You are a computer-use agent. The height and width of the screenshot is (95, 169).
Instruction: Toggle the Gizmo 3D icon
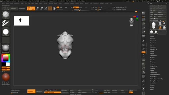50,8
